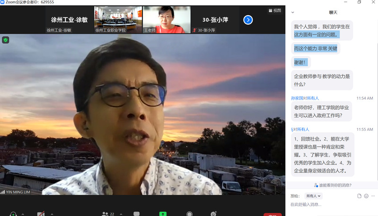
Task: Collapse the 聊天 panel chevron
Action: [x=293, y=12]
